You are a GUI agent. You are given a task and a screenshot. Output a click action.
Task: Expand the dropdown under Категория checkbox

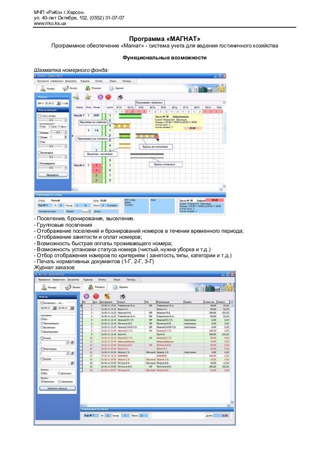pos(65,157)
